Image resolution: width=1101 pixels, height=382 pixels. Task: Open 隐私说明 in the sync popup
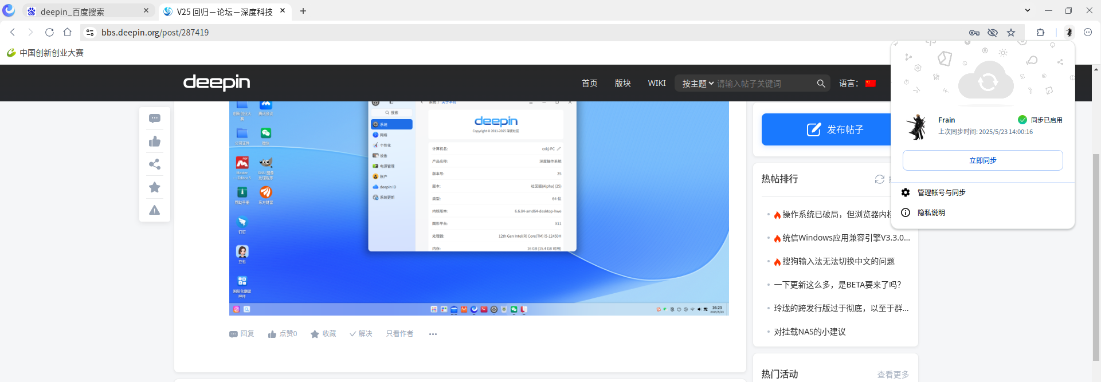coord(931,212)
